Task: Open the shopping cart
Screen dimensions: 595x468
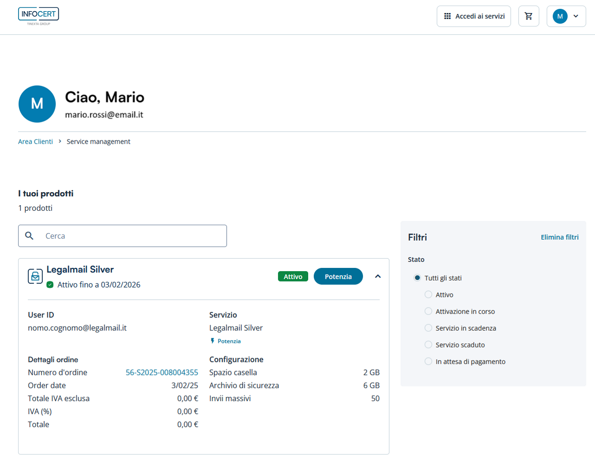Action: (x=529, y=16)
